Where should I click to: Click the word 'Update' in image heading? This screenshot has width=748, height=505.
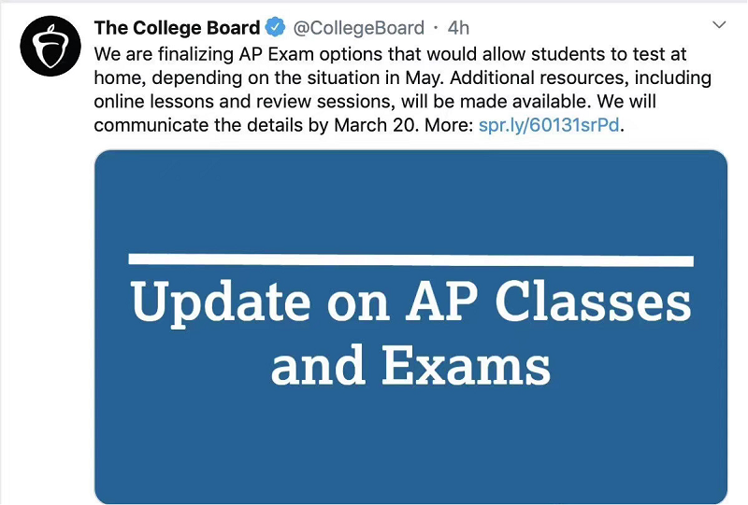coord(221,303)
